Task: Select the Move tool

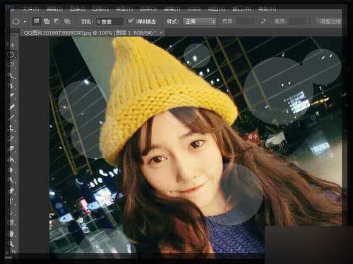Action: (x=11, y=44)
